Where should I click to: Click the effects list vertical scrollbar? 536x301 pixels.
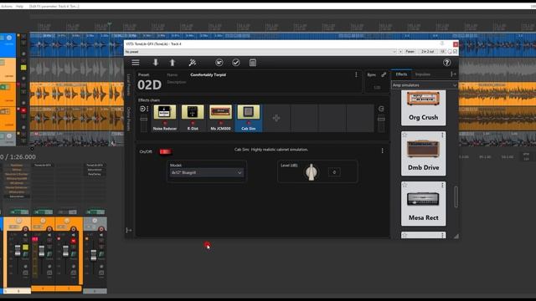(456, 196)
